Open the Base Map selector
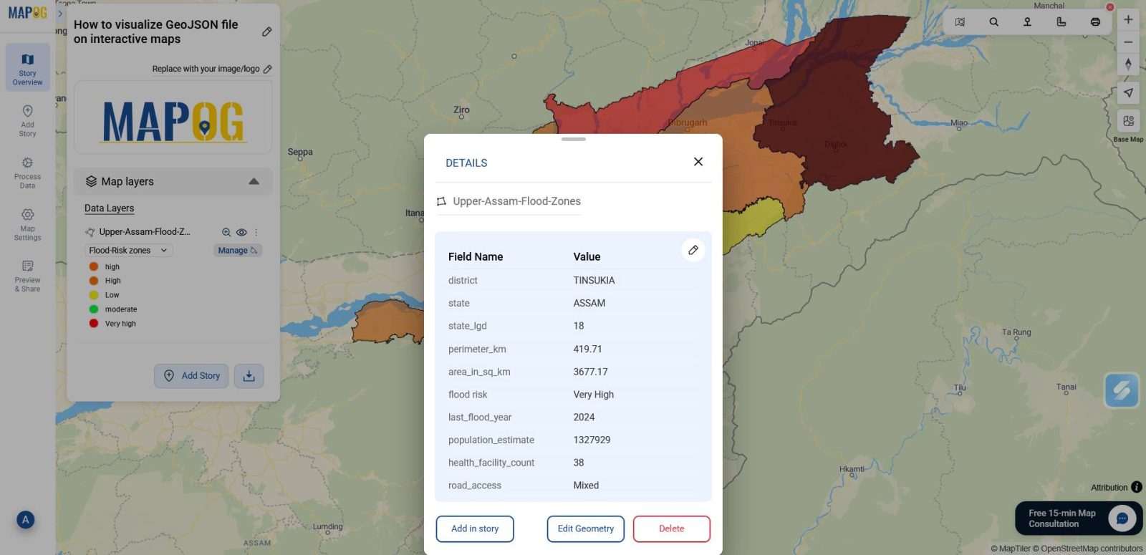This screenshot has height=555, width=1146. click(1128, 121)
